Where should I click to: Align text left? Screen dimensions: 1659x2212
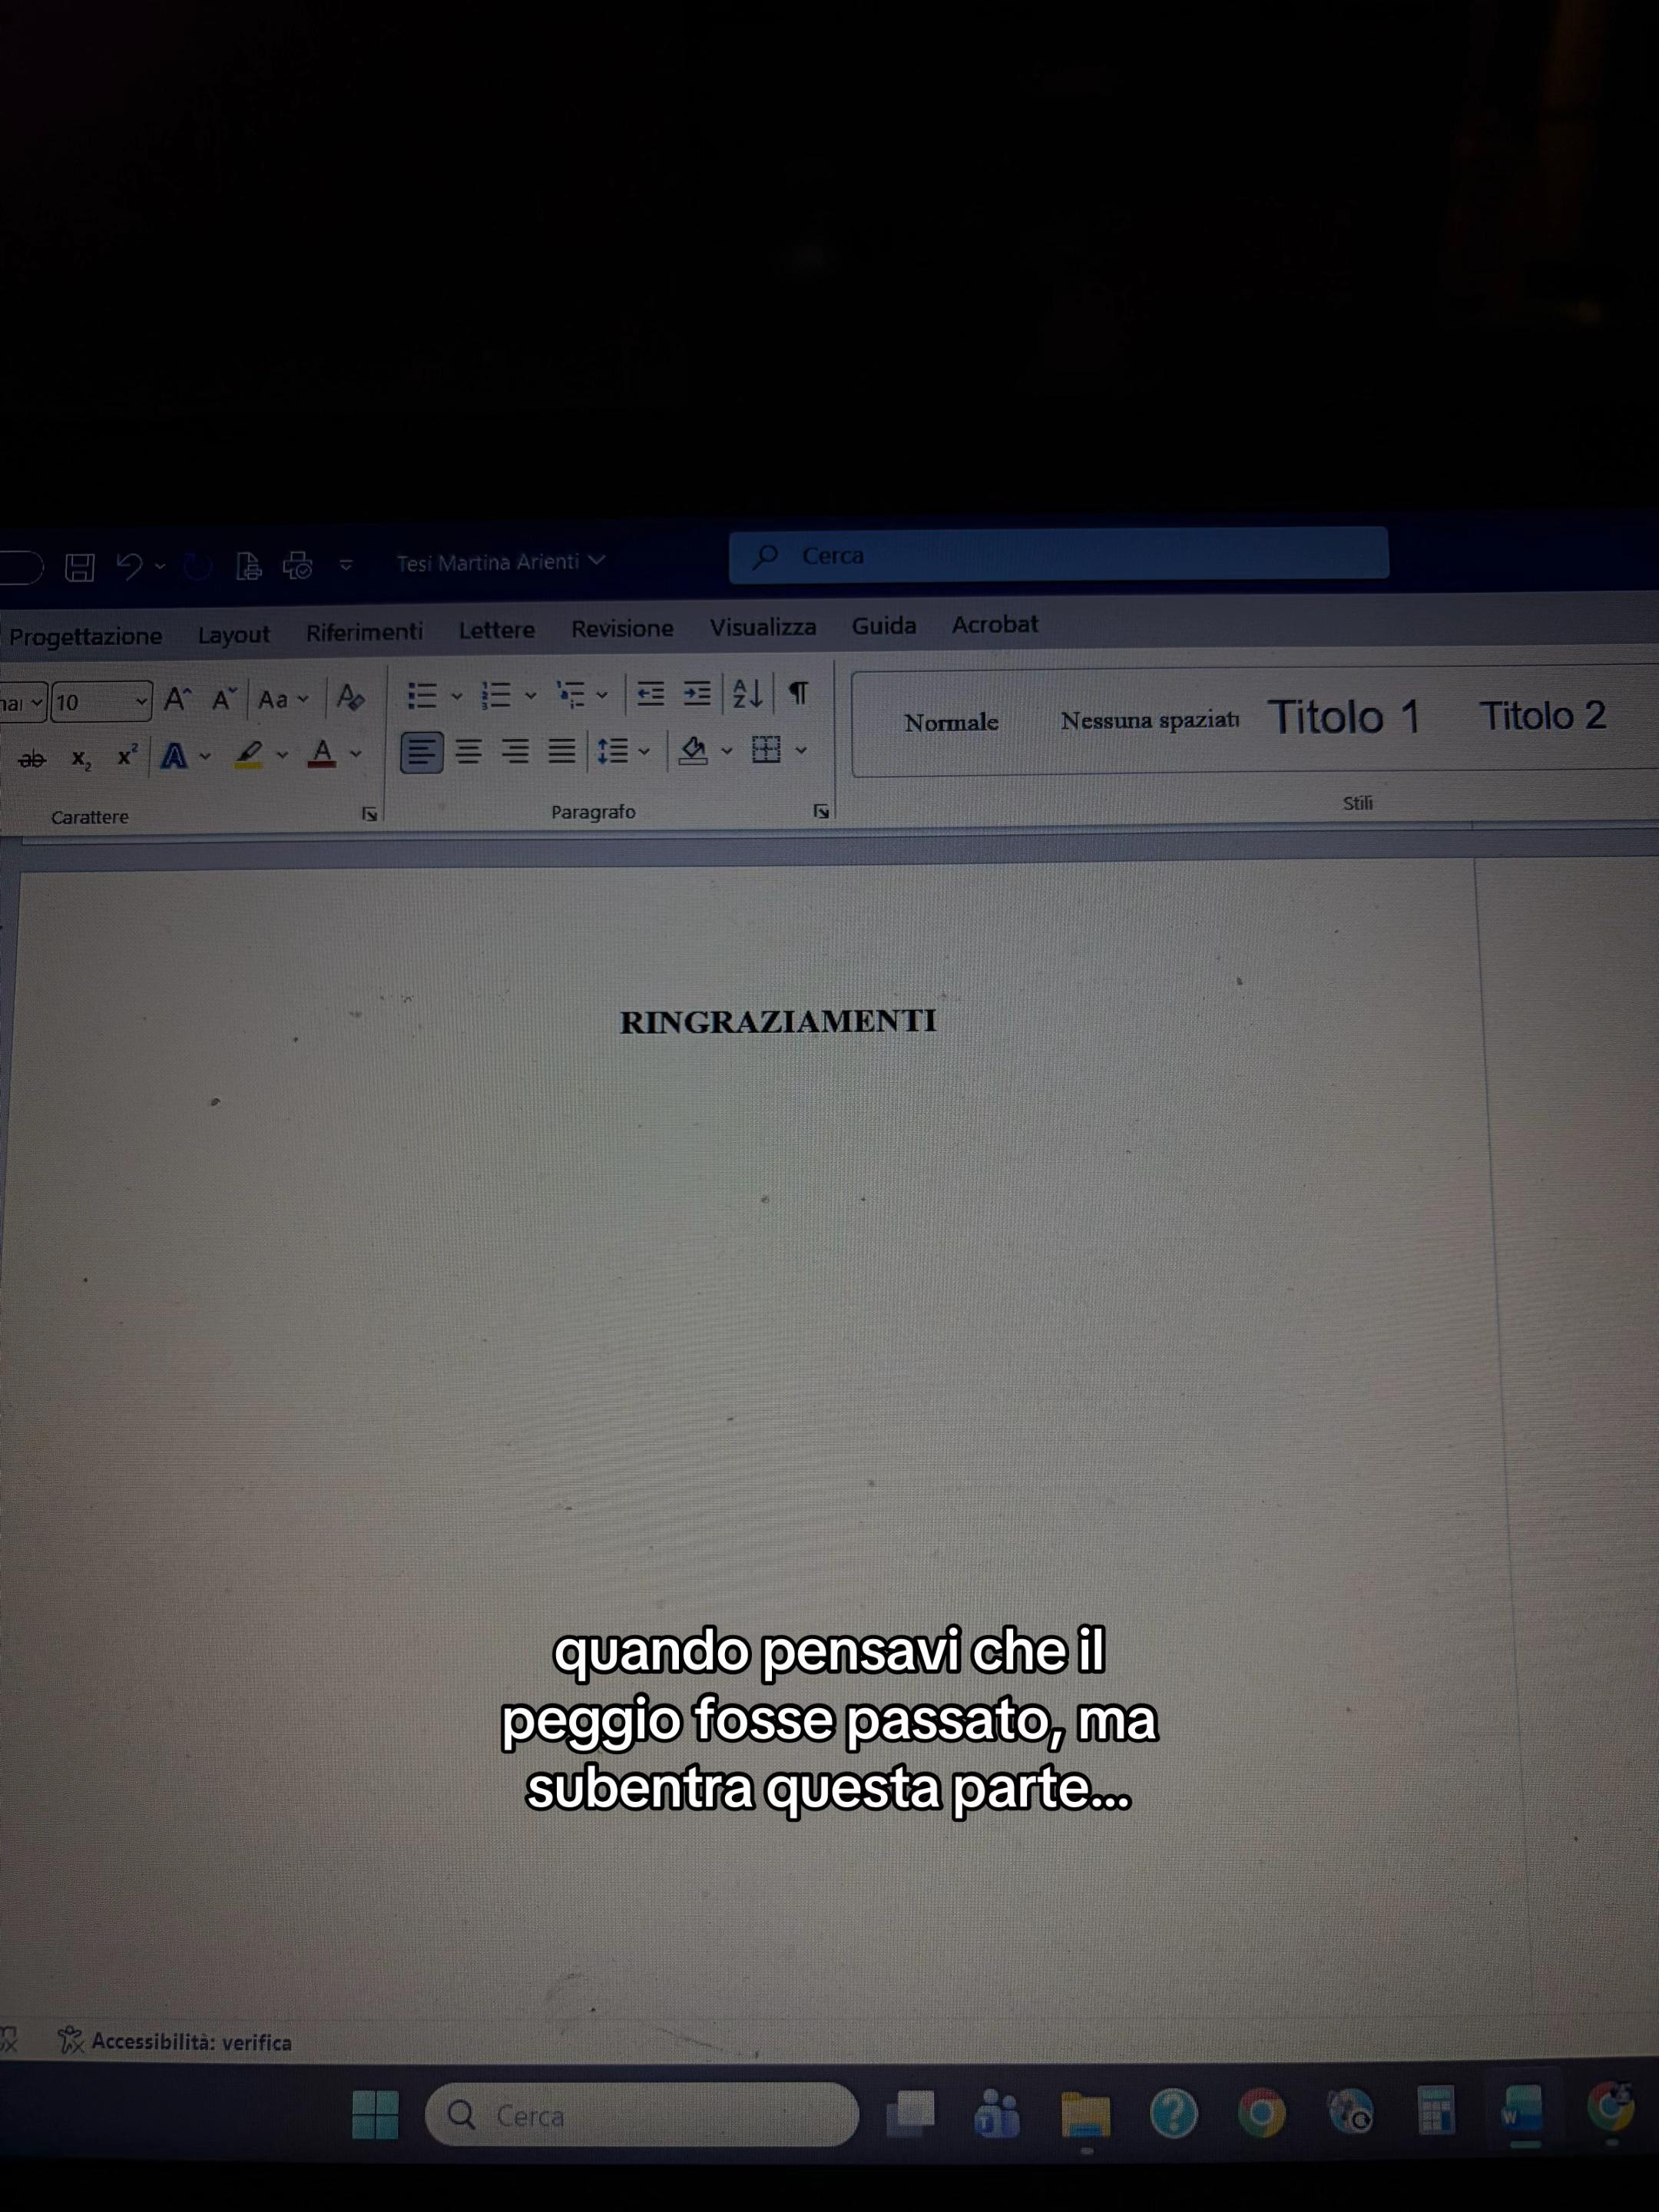tap(422, 752)
